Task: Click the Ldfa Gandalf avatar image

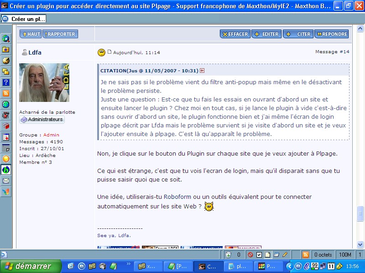Action: pyautogui.click(x=44, y=82)
